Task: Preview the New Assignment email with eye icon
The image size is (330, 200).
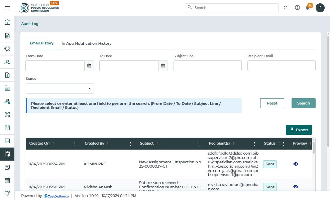Action: [296, 164]
